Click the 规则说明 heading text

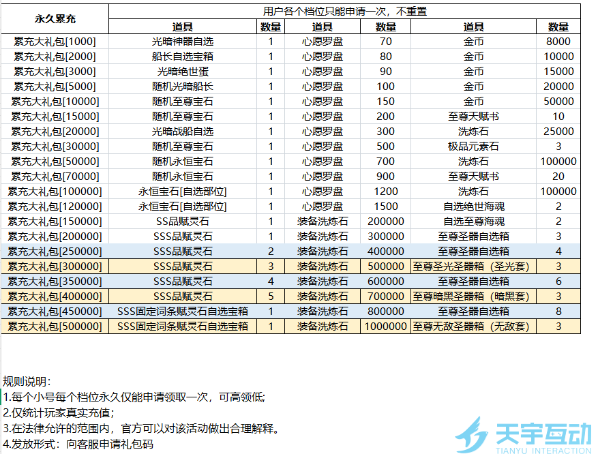click(27, 381)
